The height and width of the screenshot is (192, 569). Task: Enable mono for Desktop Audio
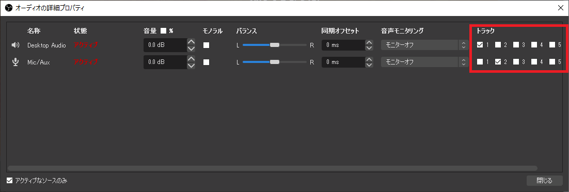coord(206,45)
